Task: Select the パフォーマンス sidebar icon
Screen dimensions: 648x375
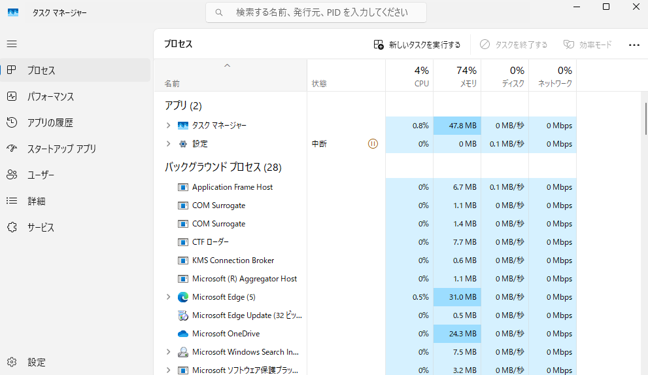Action: pos(12,96)
